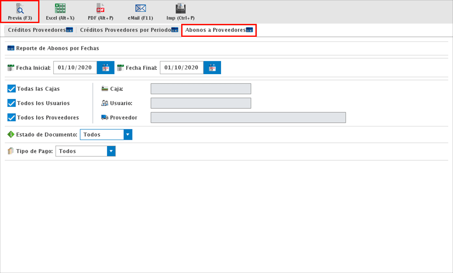Open the Fecha Inicial calendar picker
The height and width of the screenshot is (273, 453).
(x=106, y=68)
